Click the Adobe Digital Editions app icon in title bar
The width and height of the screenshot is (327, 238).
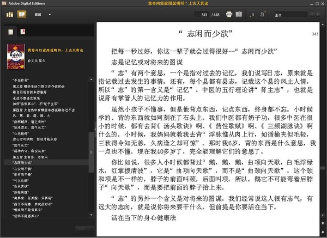click(x=4, y=3)
